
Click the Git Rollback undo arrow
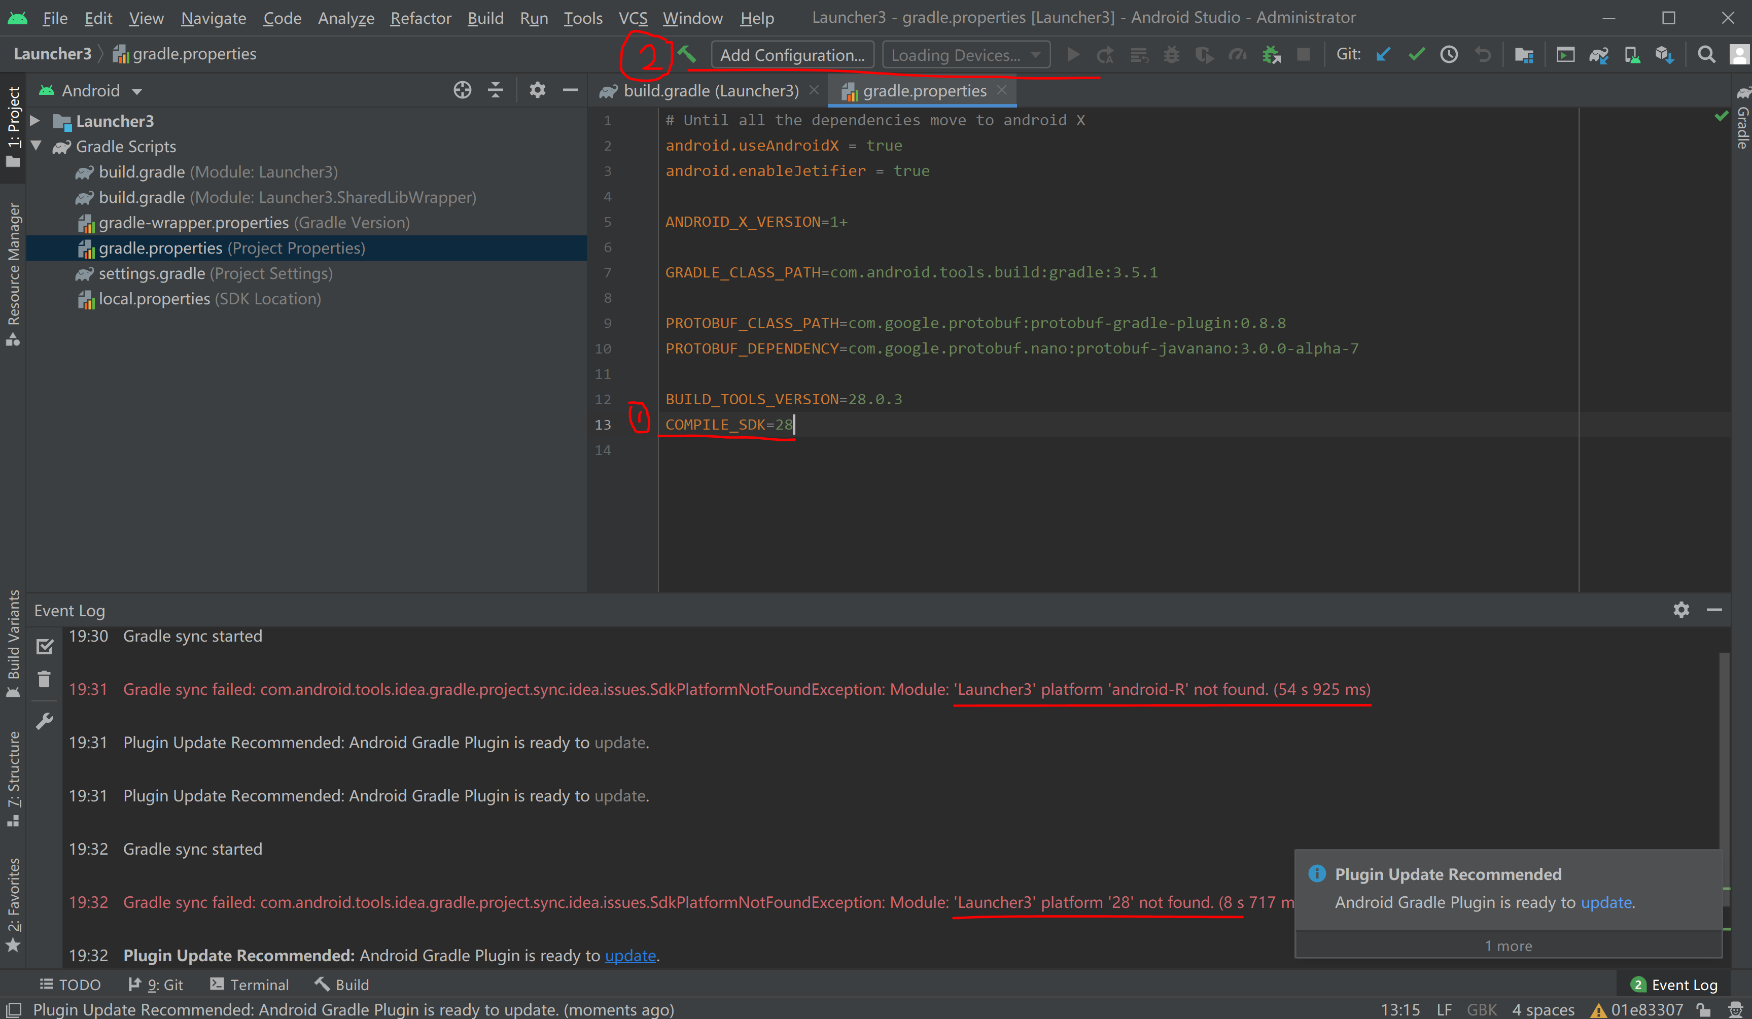1482,54
